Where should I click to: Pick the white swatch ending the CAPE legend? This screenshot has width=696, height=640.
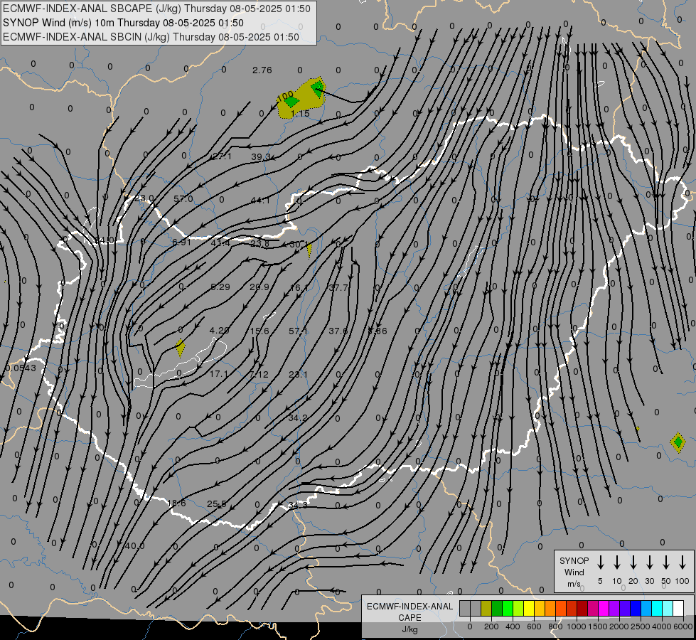678,608
